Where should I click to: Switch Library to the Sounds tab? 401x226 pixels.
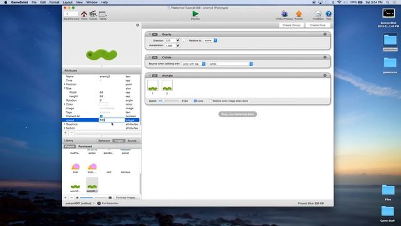tap(132, 141)
